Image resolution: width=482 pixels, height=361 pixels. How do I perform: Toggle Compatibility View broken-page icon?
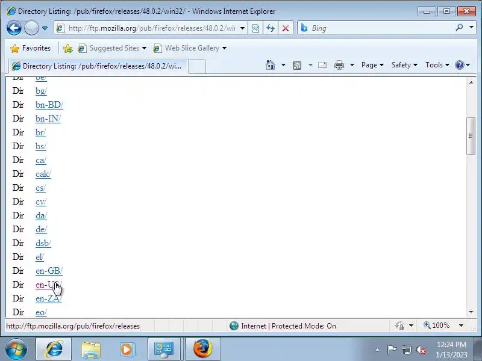tap(255, 28)
